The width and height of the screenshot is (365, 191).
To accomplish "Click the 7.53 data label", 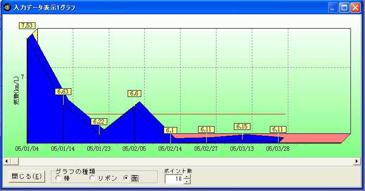I will 27,26.
